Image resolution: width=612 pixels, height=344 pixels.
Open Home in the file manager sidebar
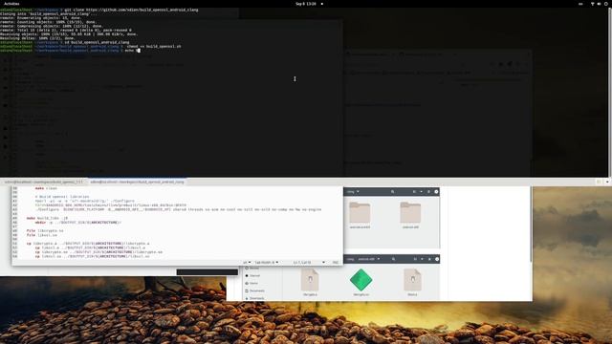(254, 283)
